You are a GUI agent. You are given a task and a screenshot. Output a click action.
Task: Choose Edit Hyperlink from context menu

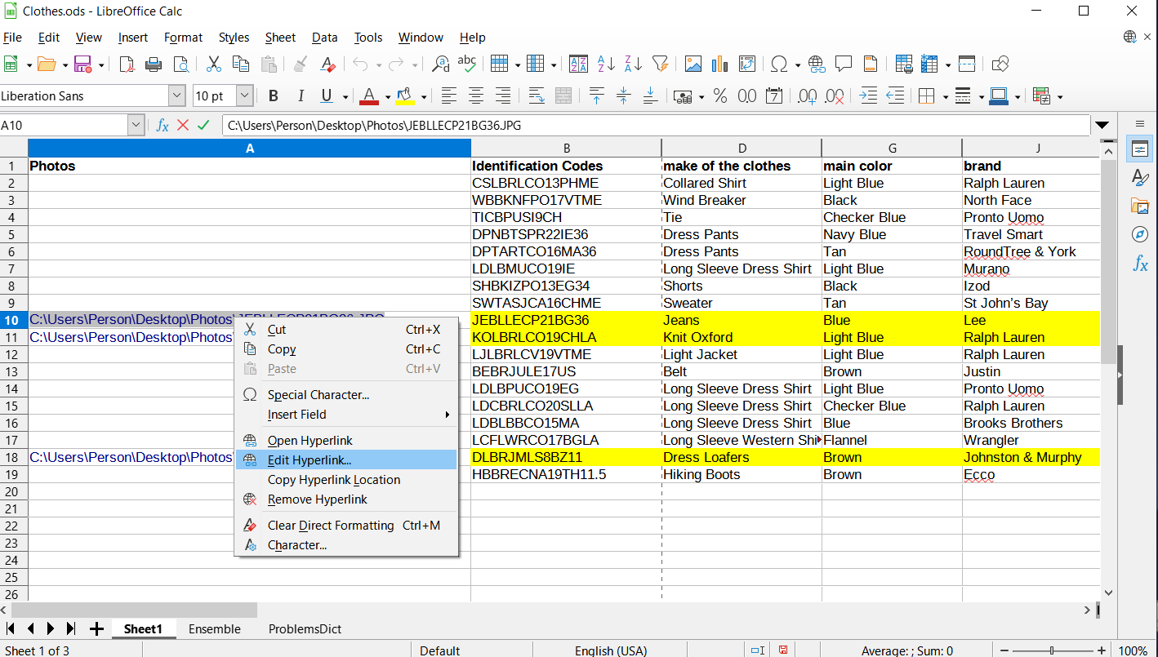347,460
